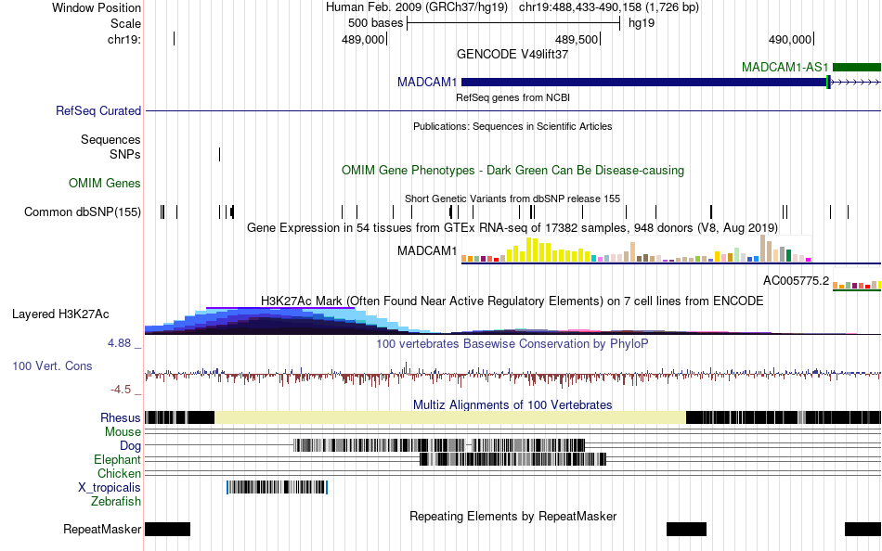Viewport: 882px width, 551px height.
Task: Click the Zebrafish alignment species label
Action: 116,502
